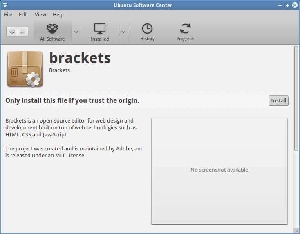Expand the Installed dropdown arrow
300x234 pixels.
[123, 32]
